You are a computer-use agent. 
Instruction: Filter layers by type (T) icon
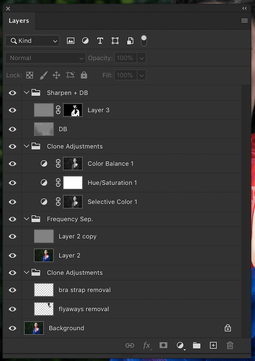(x=100, y=41)
